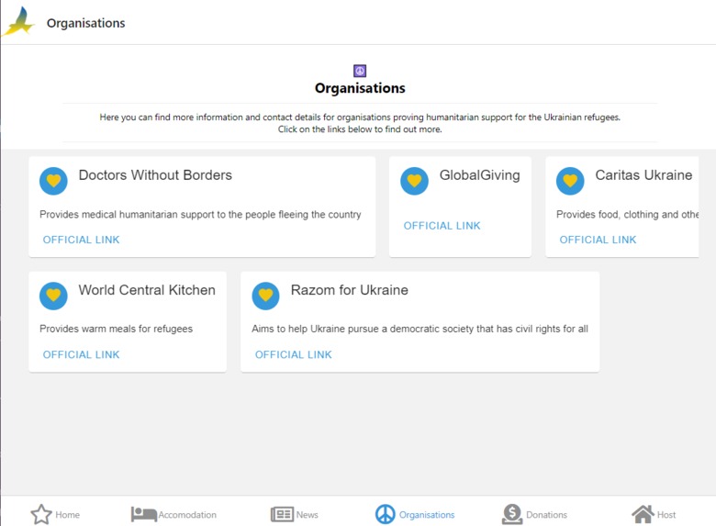This screenshot has width=716, height=526.
Task: Switch to the Host tab label
Action: click(x=666, y=515)
